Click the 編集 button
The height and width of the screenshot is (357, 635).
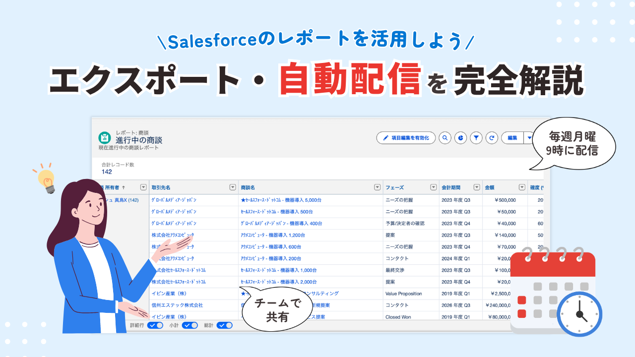click(512, 138)
